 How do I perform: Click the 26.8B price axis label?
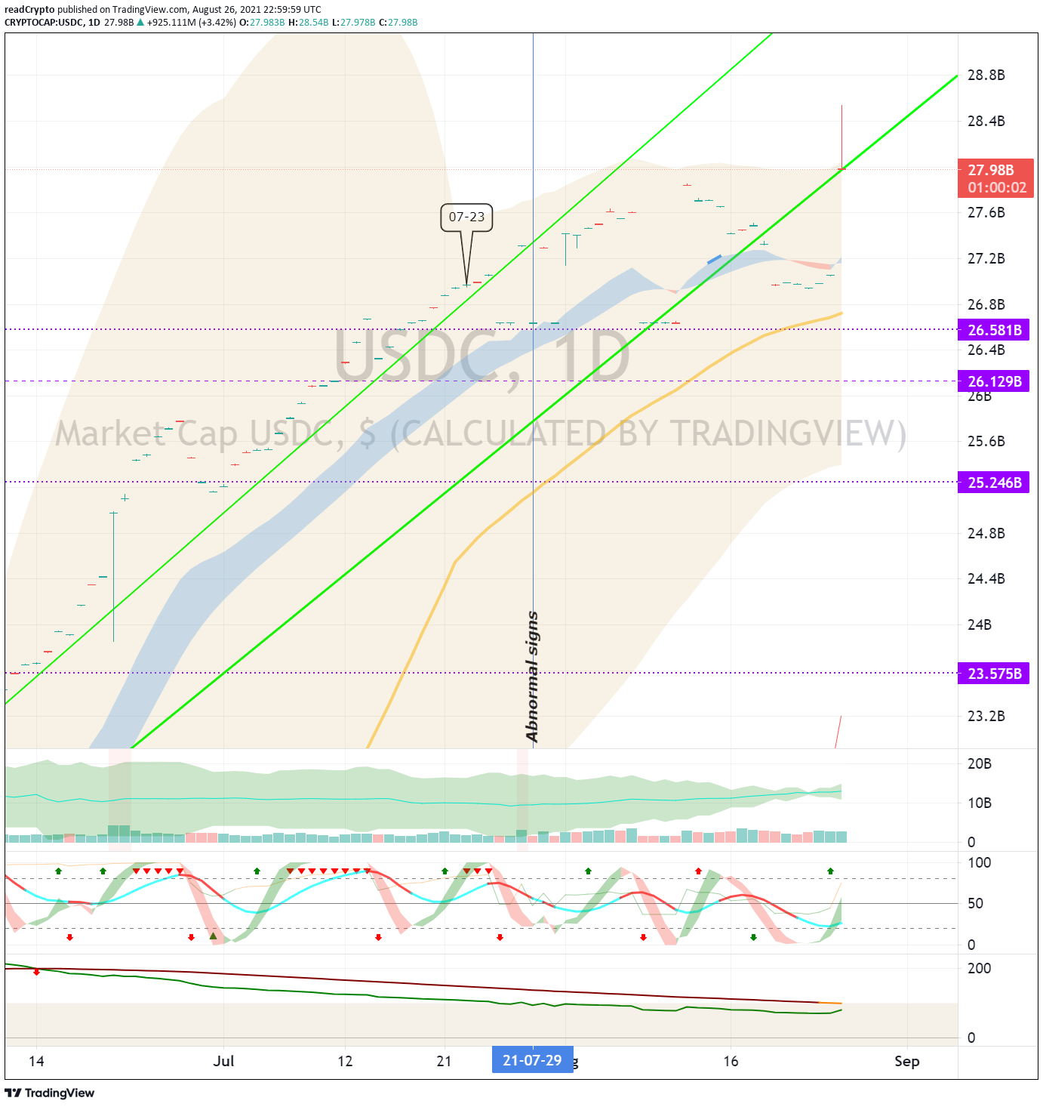tap(986, 304)
